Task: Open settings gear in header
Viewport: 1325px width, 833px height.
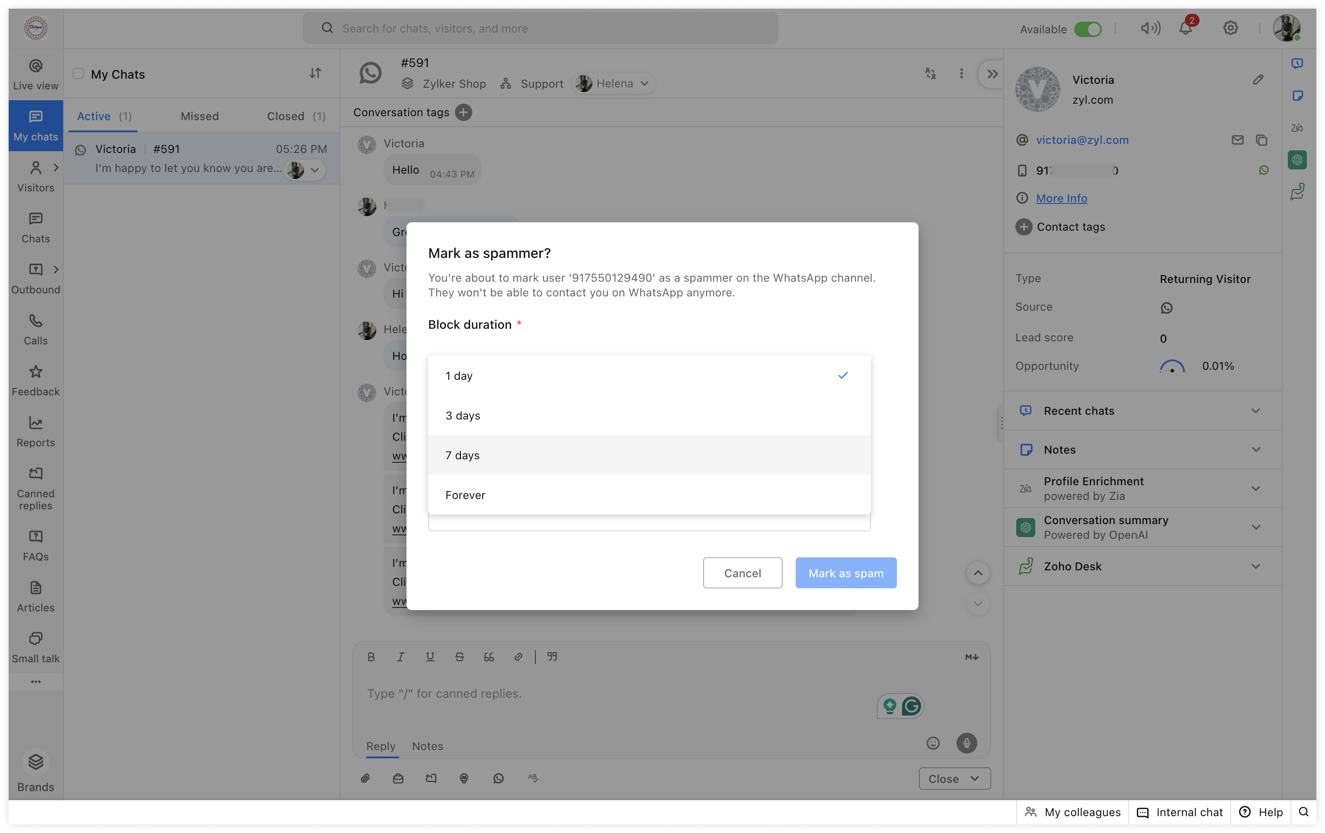Action: (1230, 28)
